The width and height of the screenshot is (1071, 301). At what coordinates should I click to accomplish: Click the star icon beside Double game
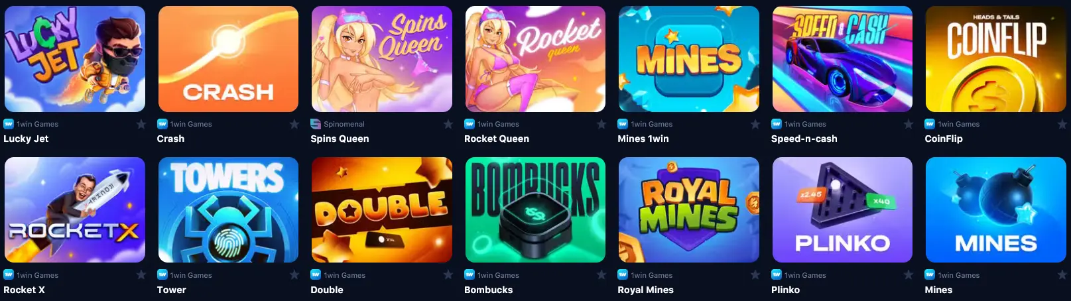(x=448, y=274)
